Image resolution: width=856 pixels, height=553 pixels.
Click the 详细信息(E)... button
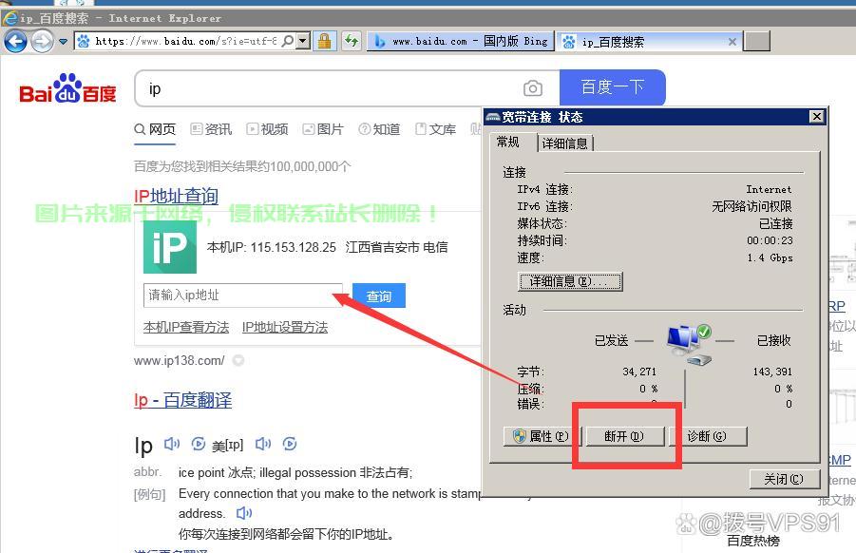click(x=570, y=281)
